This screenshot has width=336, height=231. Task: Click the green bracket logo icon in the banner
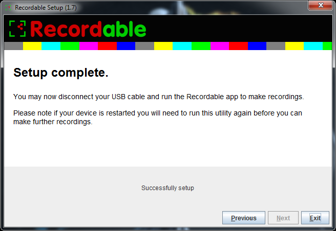pos(17,29)
